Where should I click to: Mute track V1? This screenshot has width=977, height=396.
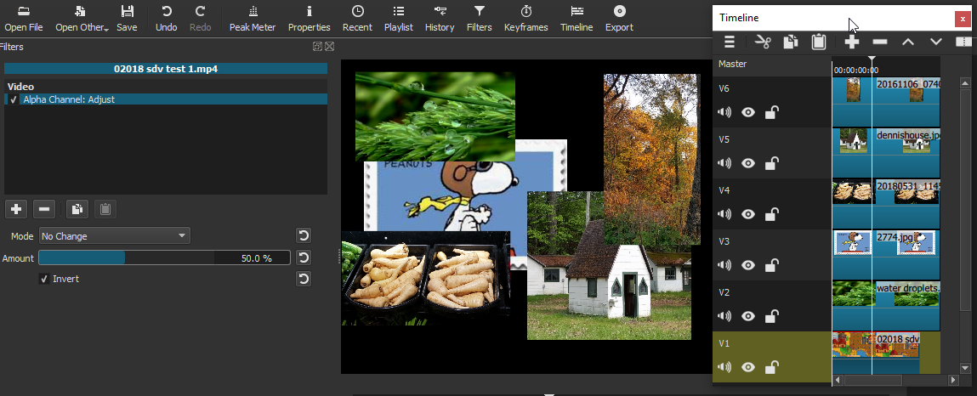(724, 367)
